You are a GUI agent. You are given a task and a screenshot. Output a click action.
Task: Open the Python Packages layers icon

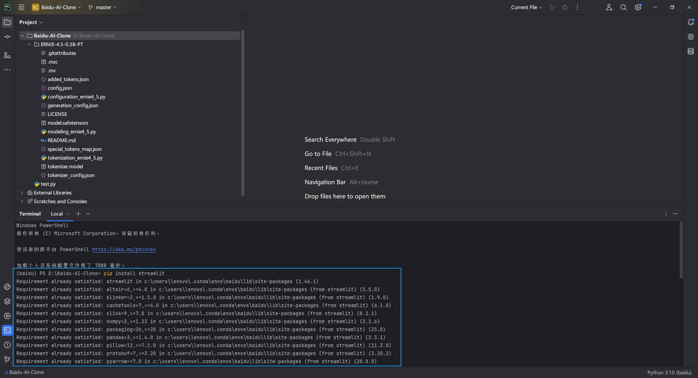7,301
